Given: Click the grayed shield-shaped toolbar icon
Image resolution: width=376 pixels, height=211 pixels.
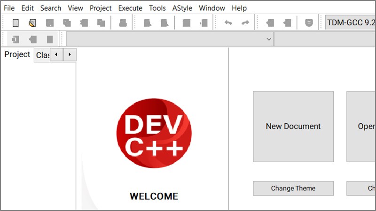Looking at the screenshot, I should coord(309,23).
